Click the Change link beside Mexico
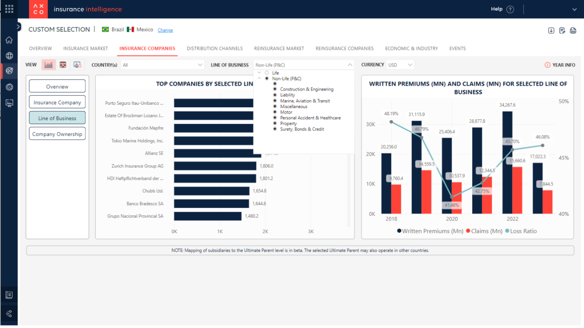Image resolution: width=584 pixels, height=328 pixels. tap(165, 30)
